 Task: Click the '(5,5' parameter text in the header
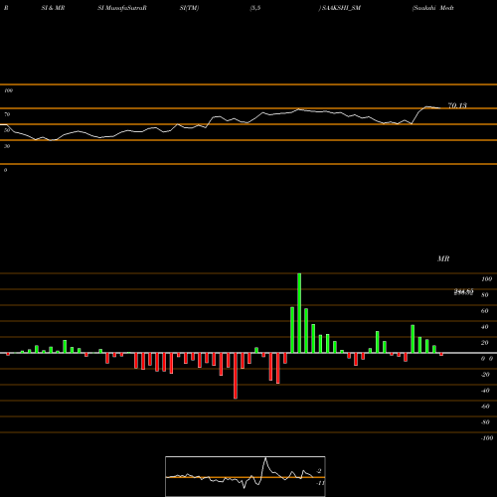(255, 8)
